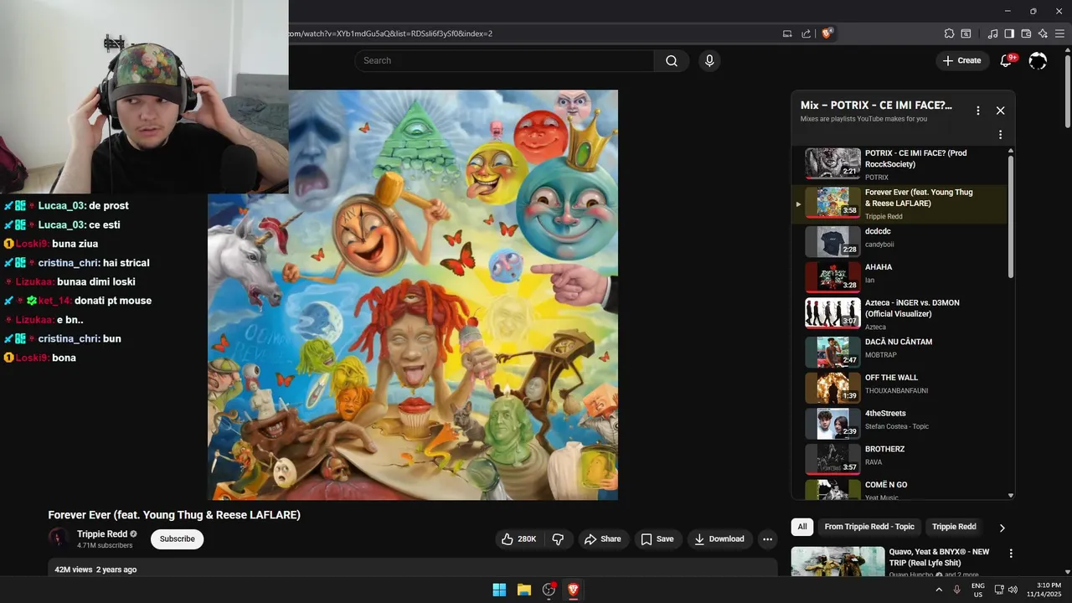Open the browser hamburger main menu
Screen dimensions: 1072x603
(x=1059, y=33)
